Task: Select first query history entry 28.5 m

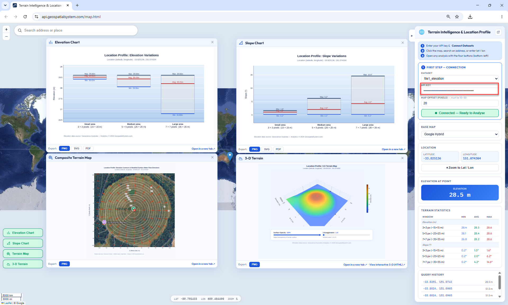Action: [x=458, y=282]
